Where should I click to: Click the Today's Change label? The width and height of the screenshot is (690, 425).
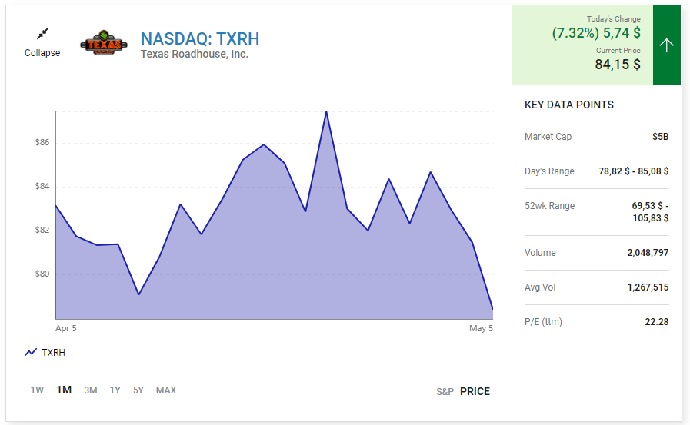[x=613, y=19]
